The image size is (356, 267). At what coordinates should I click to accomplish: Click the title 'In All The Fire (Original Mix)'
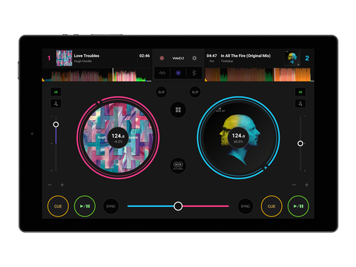tap(245, 56)
